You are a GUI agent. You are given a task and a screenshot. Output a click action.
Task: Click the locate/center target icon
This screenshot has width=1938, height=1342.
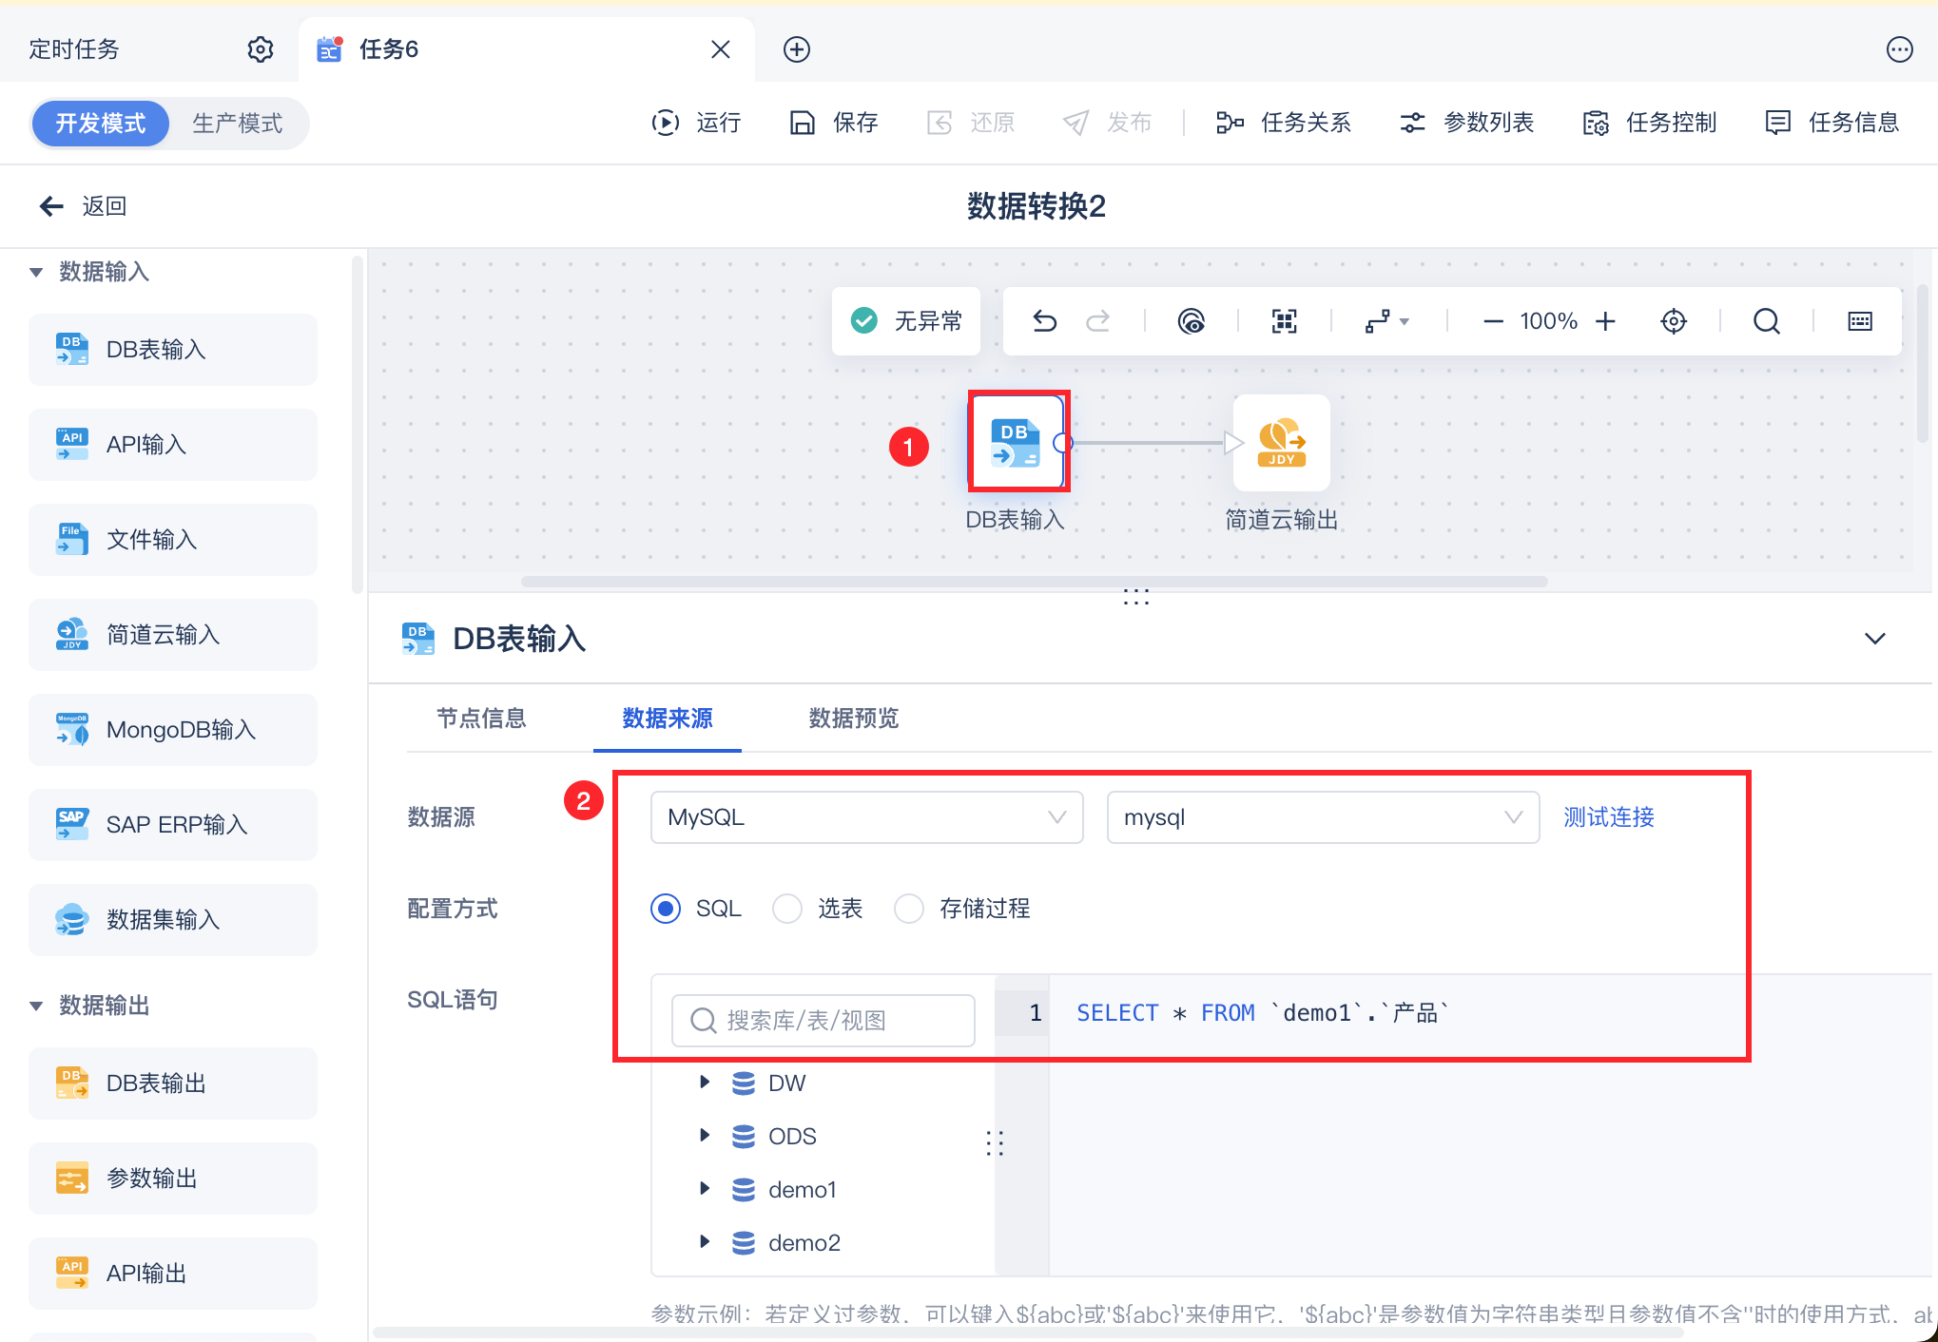point(1674,321)
